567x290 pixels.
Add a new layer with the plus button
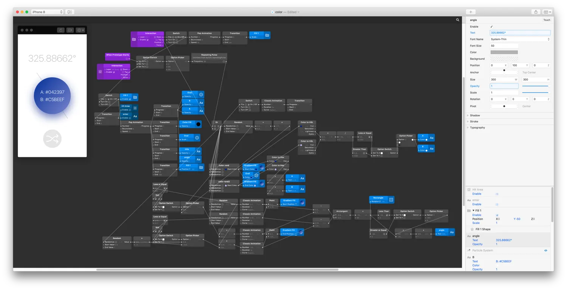coord(471,12)
